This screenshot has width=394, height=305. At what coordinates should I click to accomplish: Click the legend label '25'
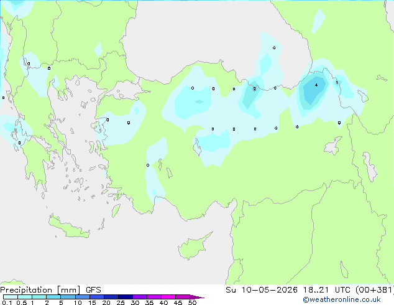(121, 303)
